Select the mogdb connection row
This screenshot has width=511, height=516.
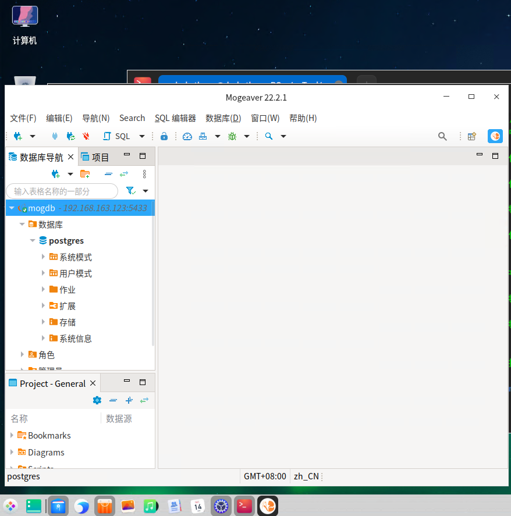click(x=80, y=208)
